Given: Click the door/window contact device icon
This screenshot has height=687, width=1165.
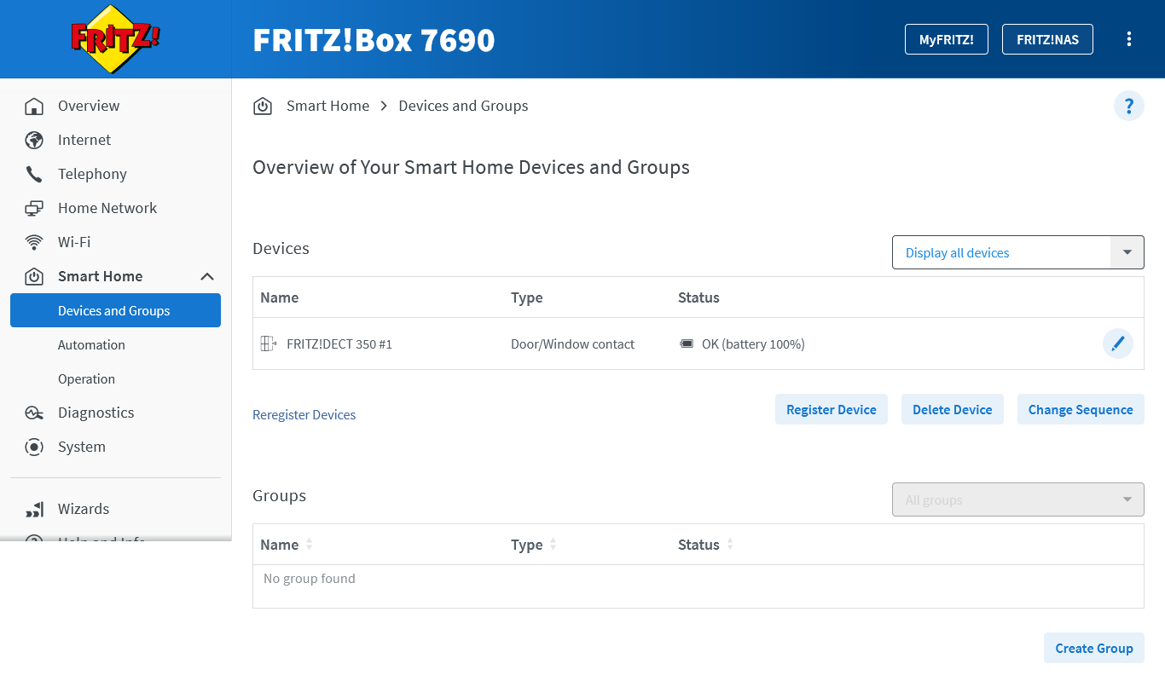Looking at the screenshot, I should (x=269, y=343).
